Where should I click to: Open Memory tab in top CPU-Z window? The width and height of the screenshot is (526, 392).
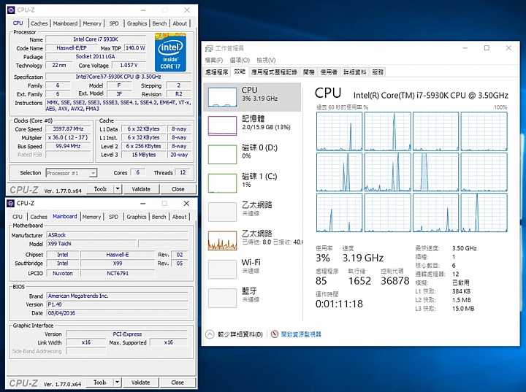point(92,23)
